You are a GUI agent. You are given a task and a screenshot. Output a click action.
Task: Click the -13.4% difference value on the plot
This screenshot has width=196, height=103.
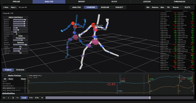[x=111, y=84]
